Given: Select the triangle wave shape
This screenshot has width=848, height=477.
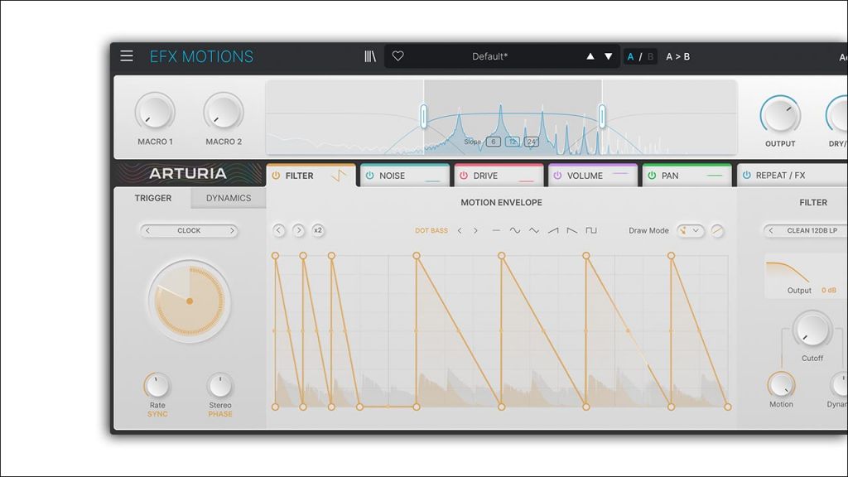Looking at the screenshot, I should [534, 230].
